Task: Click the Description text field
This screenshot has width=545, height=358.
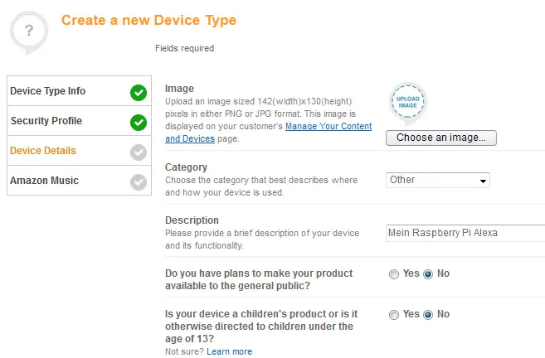Action: [x=465, y=233]
